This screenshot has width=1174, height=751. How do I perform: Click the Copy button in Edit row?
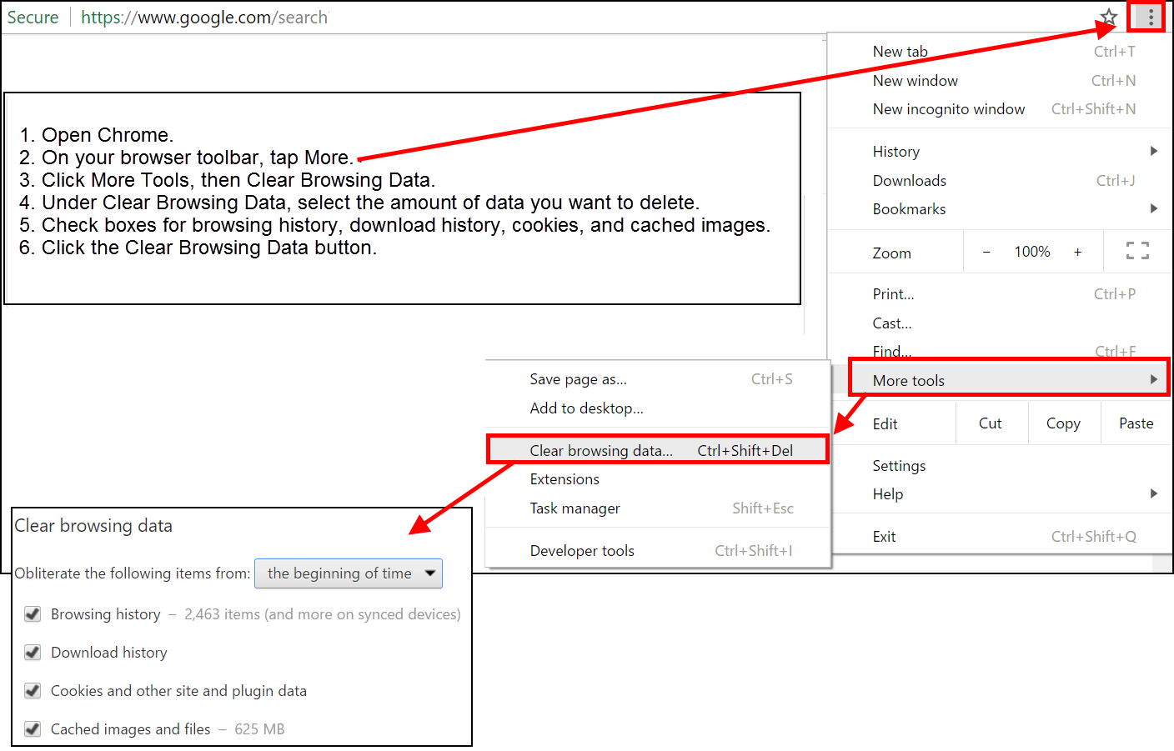pos(1063,423)
